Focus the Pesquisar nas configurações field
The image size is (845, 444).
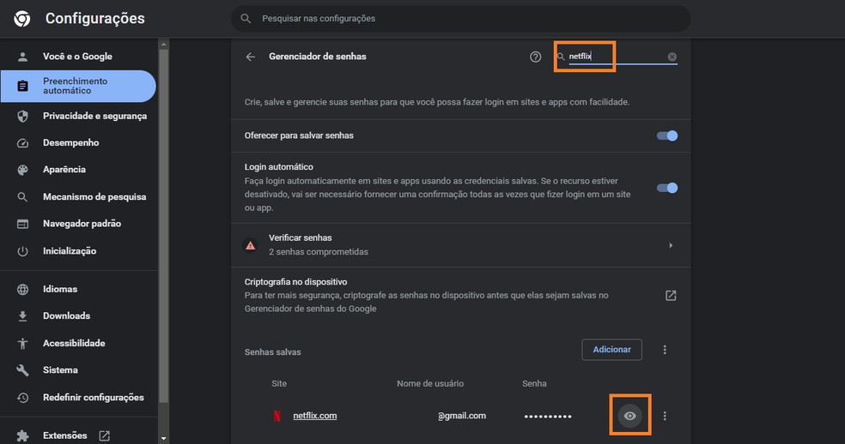click(461, 18)
